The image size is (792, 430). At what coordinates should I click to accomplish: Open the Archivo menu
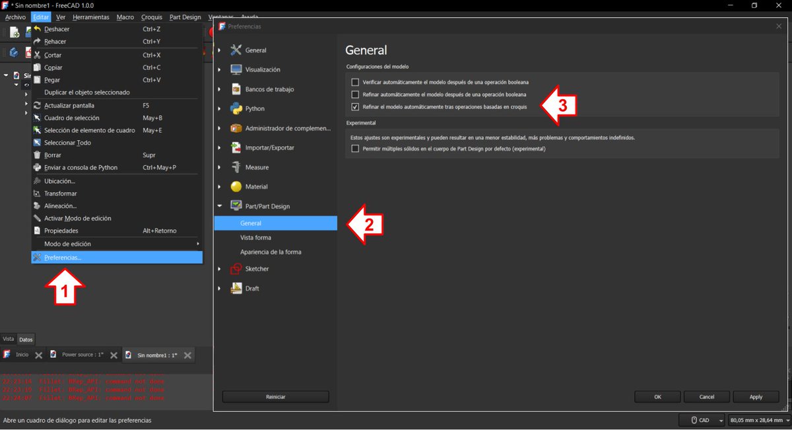tap(15, 17)
